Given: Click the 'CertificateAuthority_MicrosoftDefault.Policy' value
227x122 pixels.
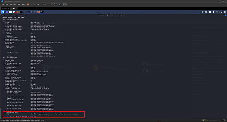Looking at the screenshot, I should tap(47, 42).
